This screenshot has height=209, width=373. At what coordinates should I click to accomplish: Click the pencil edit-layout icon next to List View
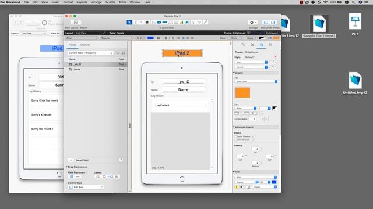click(x=104, y=33)
